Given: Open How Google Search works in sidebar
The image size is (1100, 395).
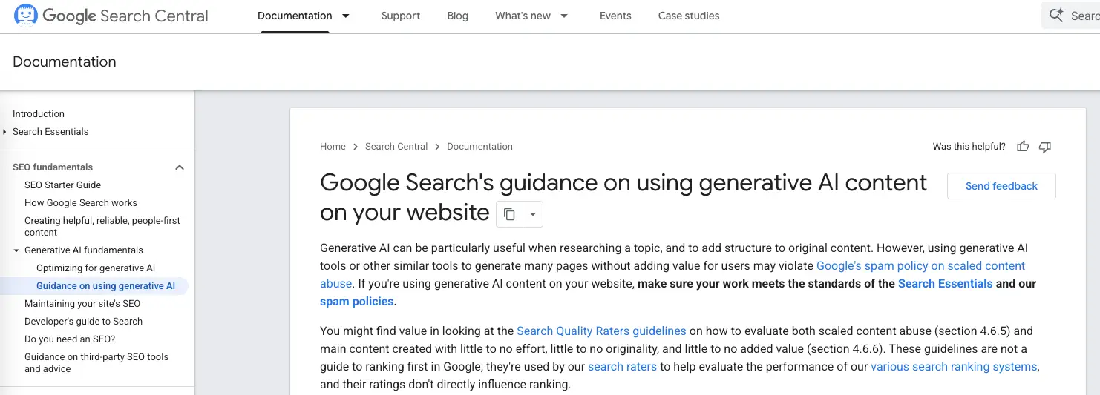Looking at the screenshot, I should click(x=81, y=203).
